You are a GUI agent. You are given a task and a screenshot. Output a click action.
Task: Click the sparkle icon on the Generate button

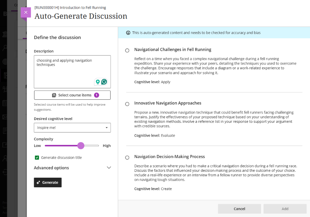click(x=39, y=183)
